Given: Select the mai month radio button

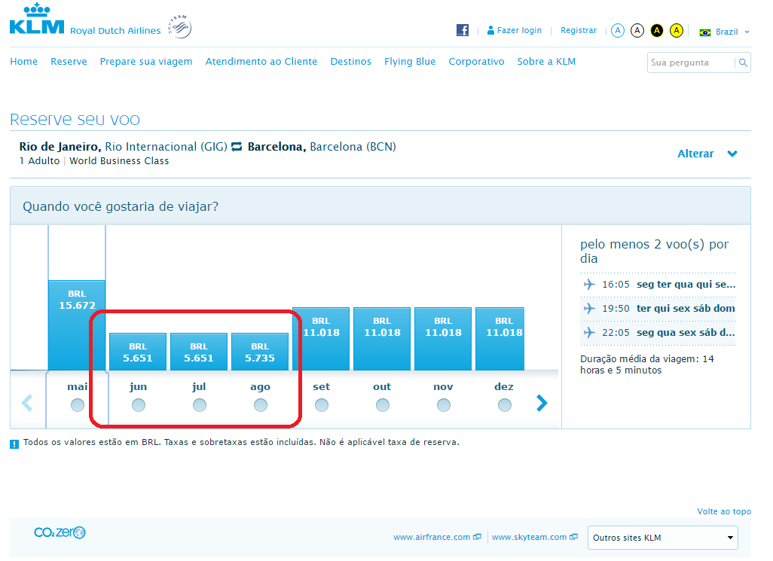Looking at the screenshot, I should [78, 405].
